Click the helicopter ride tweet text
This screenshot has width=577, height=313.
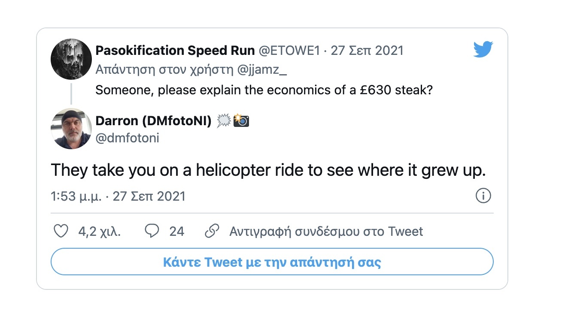coord(268,171)
